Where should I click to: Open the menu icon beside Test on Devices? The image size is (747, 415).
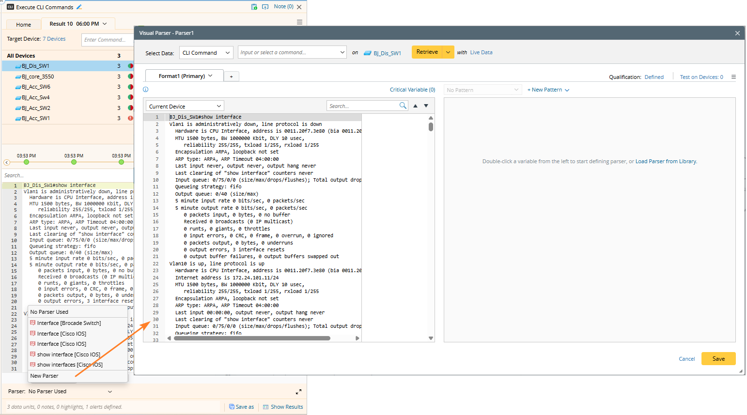(x=733, y=77)
